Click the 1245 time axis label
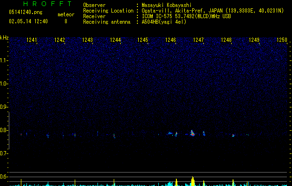 coord(143,40)
